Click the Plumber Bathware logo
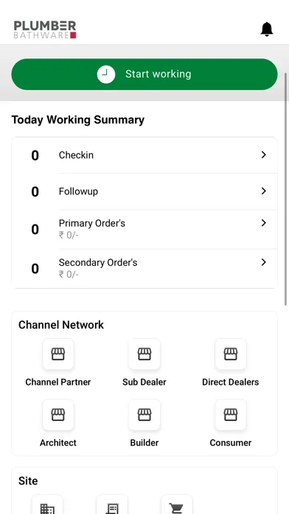Viewport: 289px width, 514px height. [x=45, y=30]
